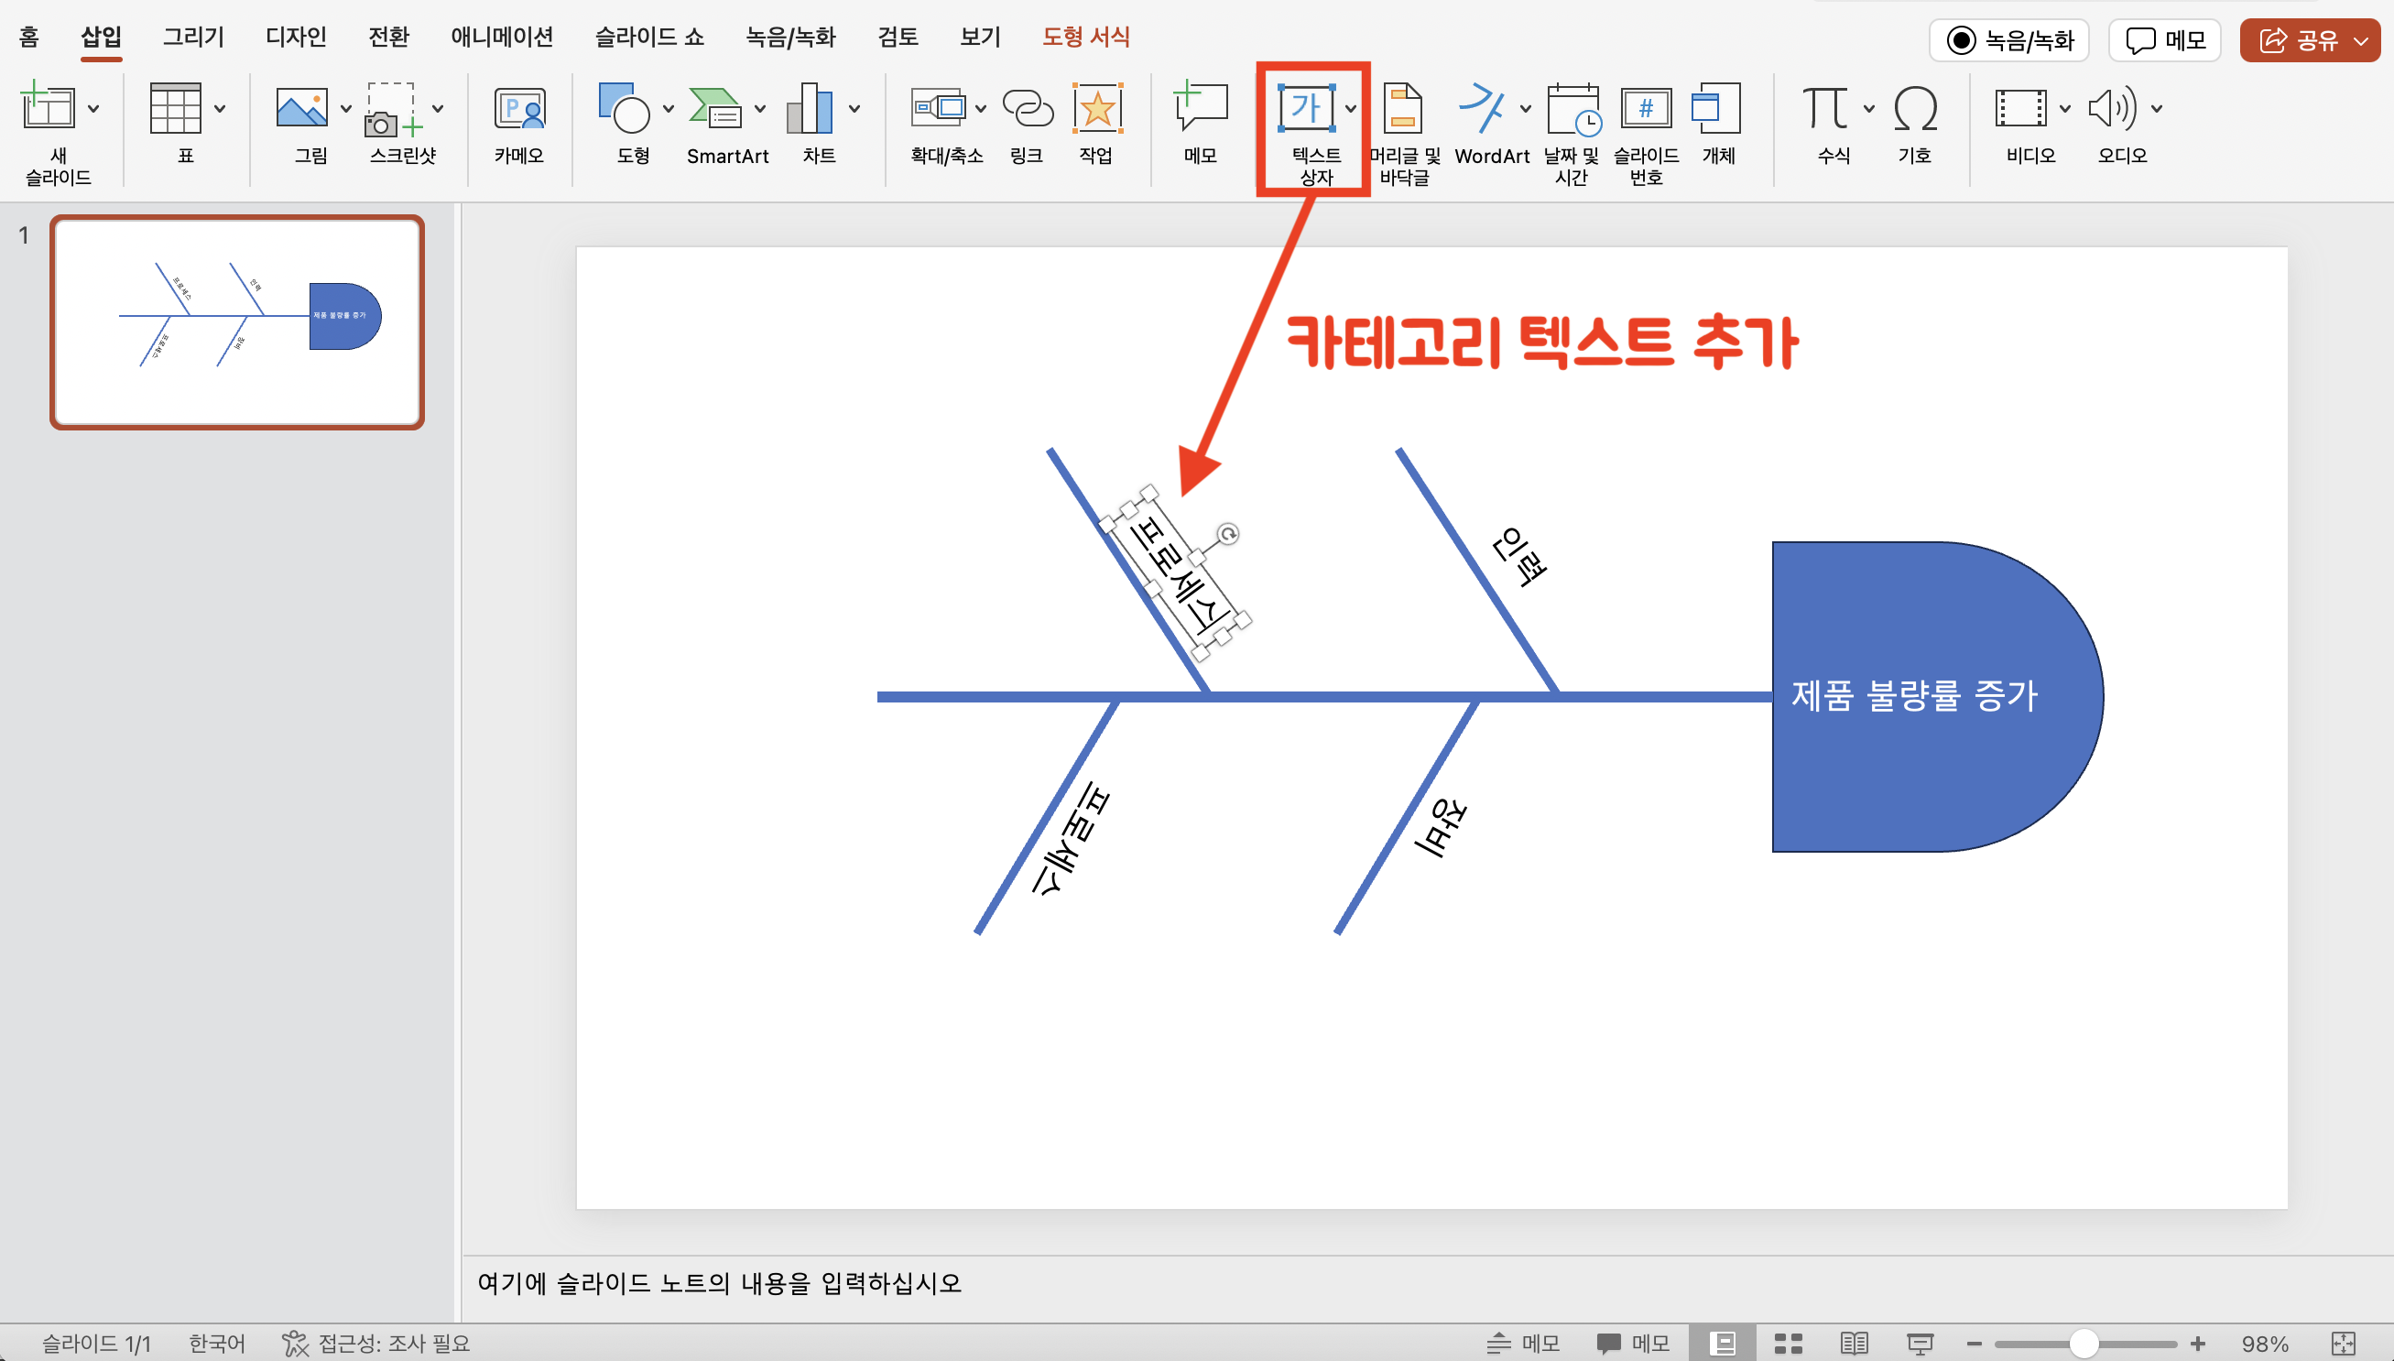The width and height of the screenshot is (2394, 1361).
Task: Fit slide to window icon
Action: click(2344, 1345)
